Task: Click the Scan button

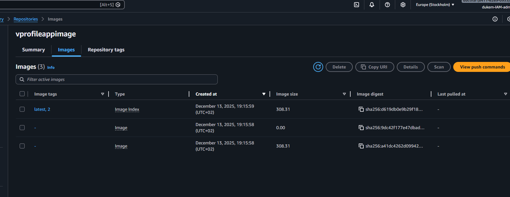Action: tap(439, 67)
